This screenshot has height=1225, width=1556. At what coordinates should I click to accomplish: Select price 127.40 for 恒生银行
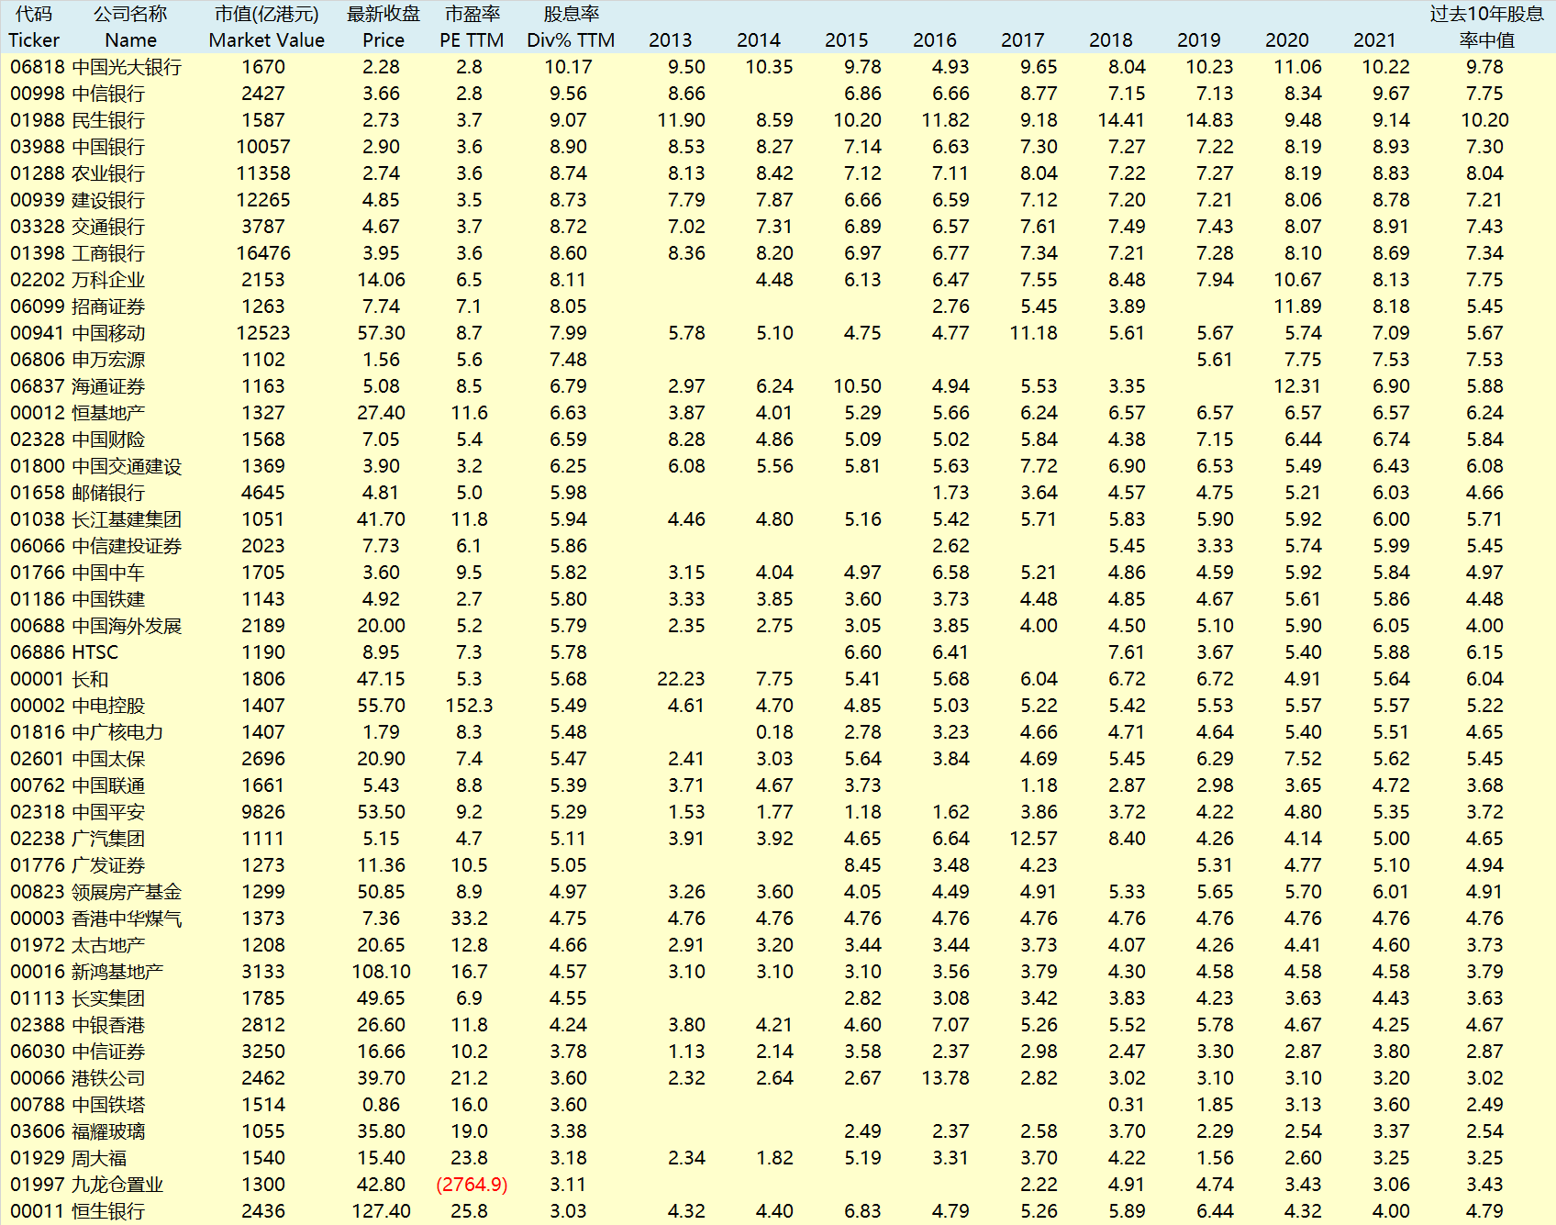point(381,1211)
